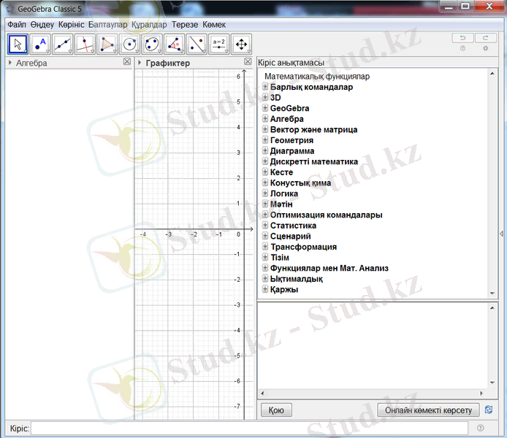Expand the Сценарий category
This screenshot has height=438, width=507.
pos(265,236)
